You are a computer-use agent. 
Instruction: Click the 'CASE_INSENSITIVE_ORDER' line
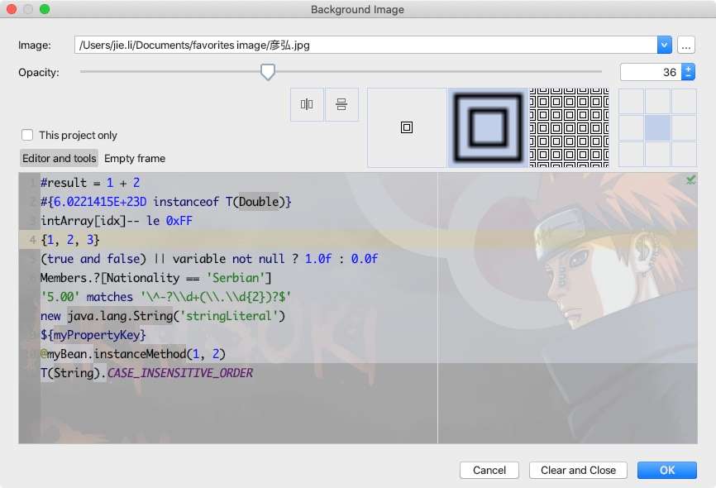click(x=146, y=373)
